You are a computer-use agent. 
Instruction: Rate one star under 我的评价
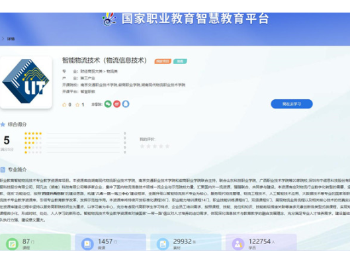pos(142,146)
